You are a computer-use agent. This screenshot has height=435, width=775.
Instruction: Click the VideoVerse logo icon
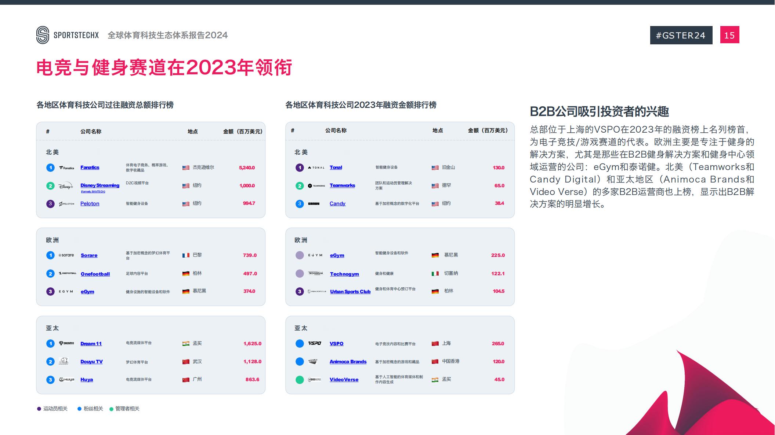pos(315,380)
